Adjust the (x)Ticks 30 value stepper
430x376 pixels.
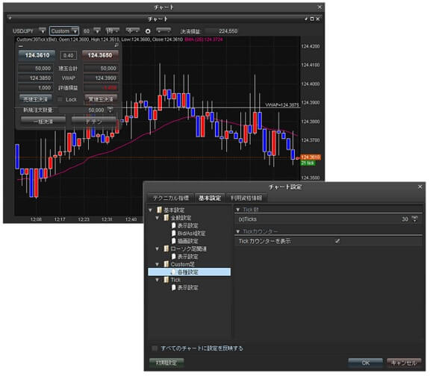[x=414, y=219]
